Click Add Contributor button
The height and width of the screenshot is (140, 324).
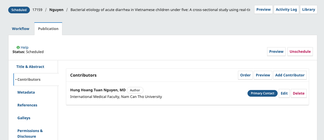click(290, 75)
